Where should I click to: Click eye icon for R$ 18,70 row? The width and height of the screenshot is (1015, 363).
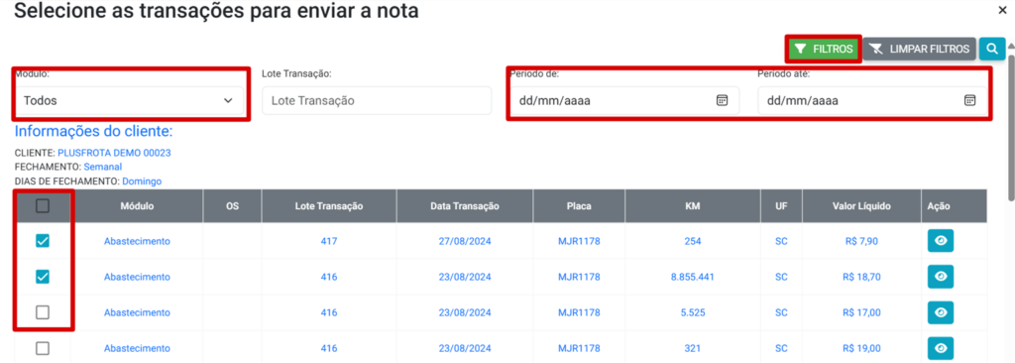941,277
